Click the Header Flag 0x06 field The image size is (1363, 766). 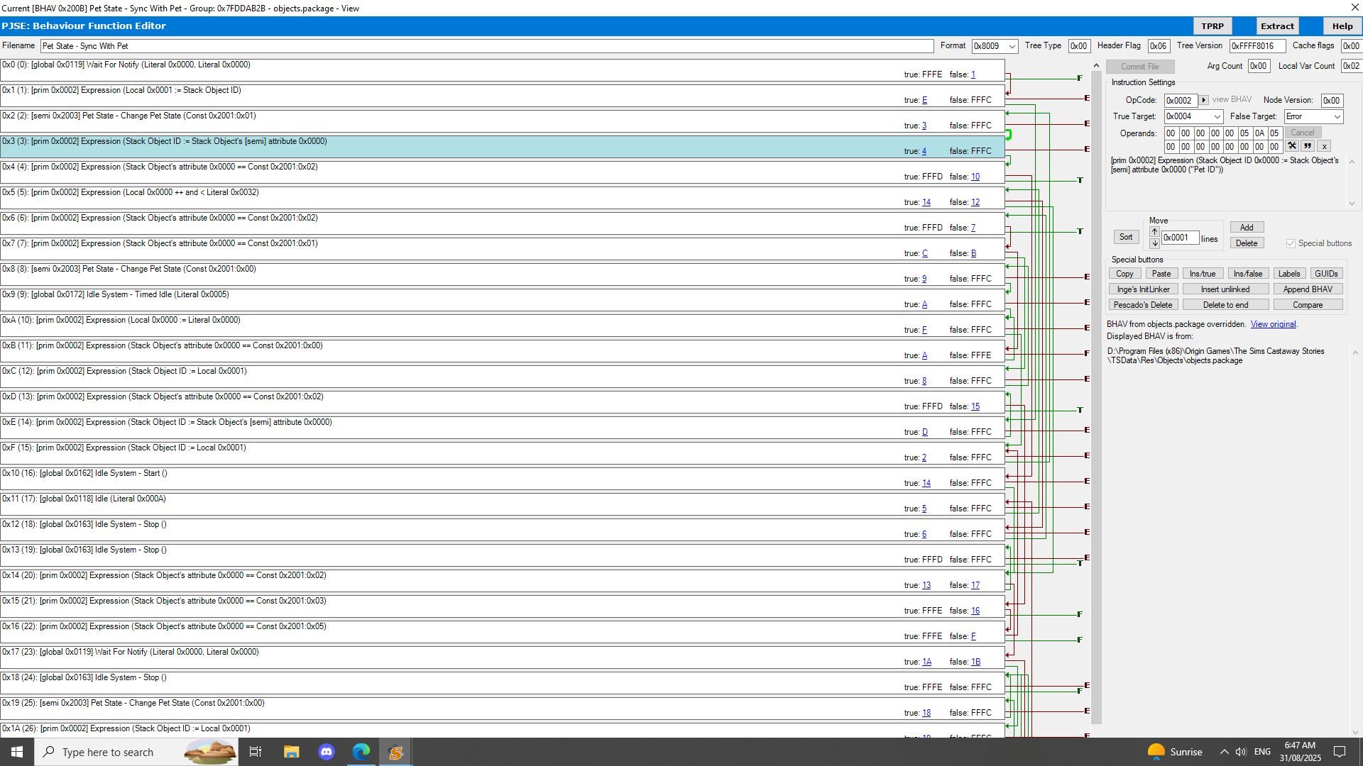(x=1159, y=46)
